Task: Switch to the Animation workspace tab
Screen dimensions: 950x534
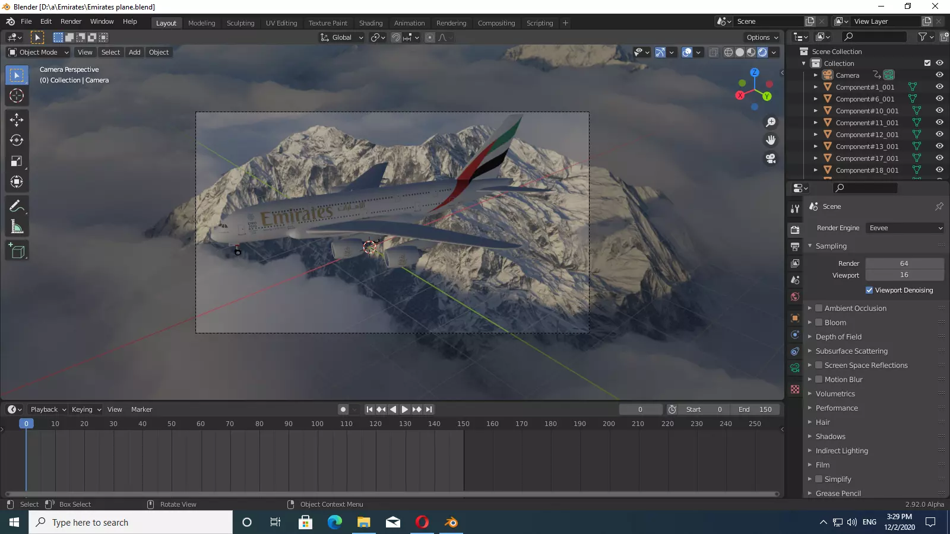Action: [409, 23]
